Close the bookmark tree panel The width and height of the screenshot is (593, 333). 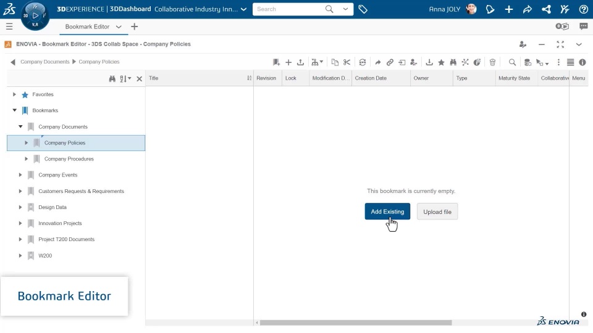pos(139,78)
